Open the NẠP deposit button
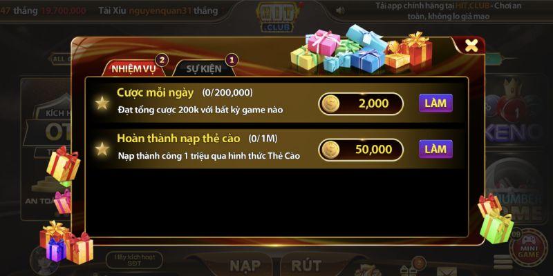553x276 pixels. [x=245, y=266]
